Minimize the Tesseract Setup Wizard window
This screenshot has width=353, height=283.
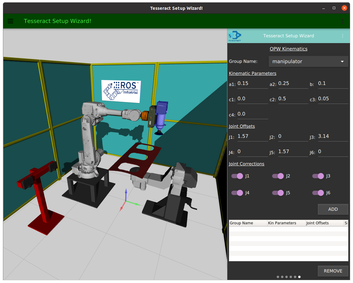pos(324,8)
